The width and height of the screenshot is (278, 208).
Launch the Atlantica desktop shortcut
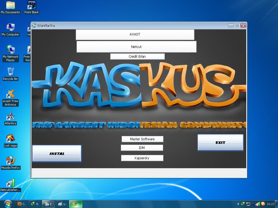click(x=11, y=119)
